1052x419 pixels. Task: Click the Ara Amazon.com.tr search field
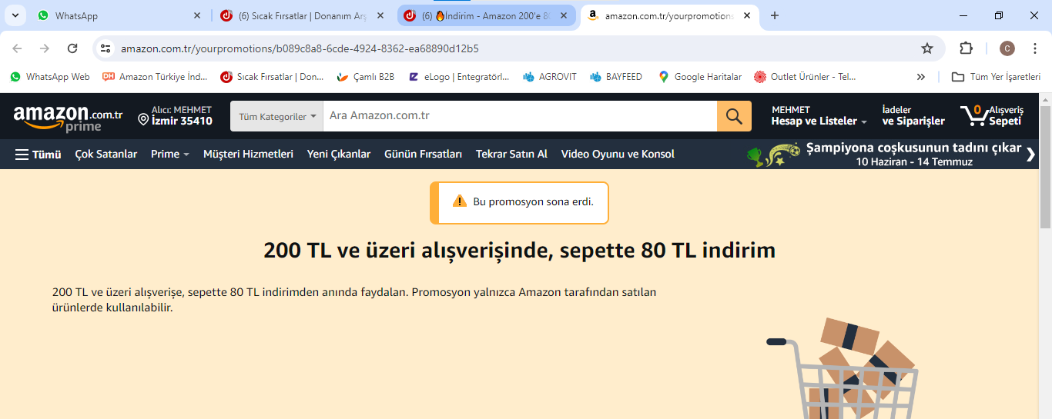(x=520, y=116)
